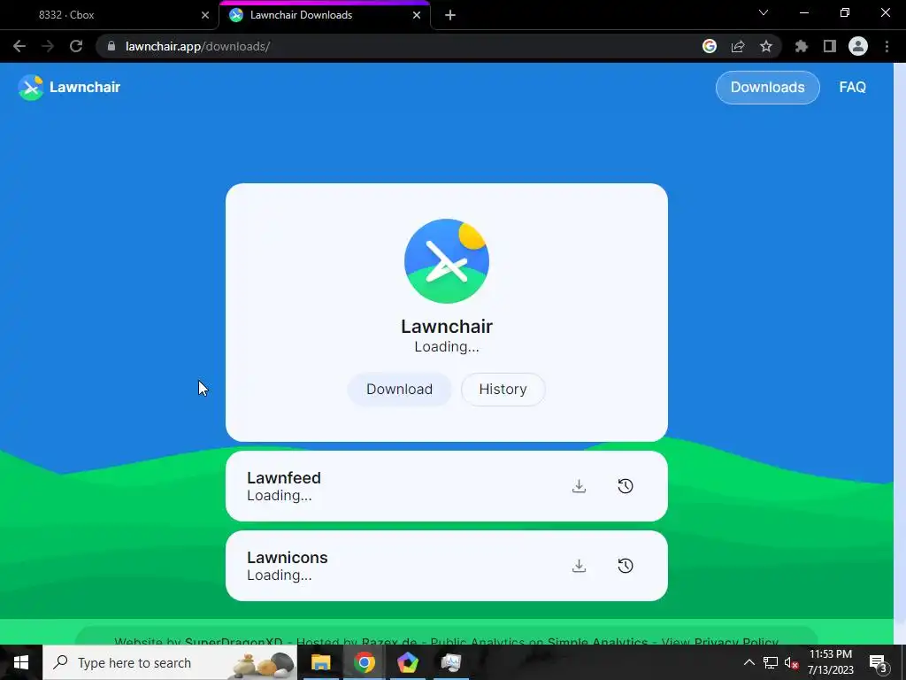The height and width of the screenshot is (680, 906).
Task: Reload the current page
Action: [x=76, y=46]
